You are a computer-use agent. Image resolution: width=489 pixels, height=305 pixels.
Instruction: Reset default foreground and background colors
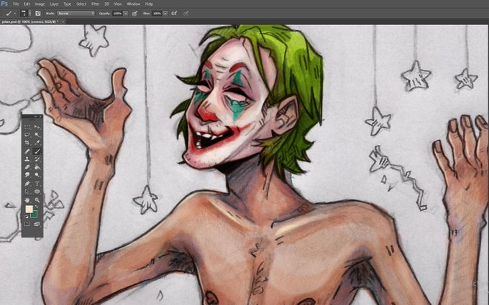tap(27, 216)
